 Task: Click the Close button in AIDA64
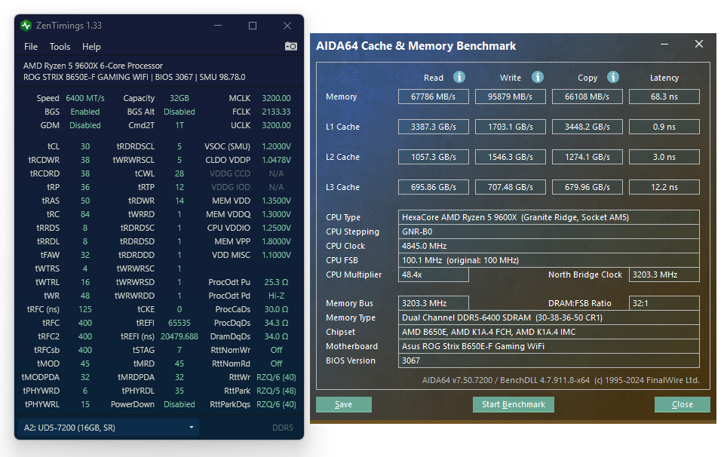pyautogui.click(x=682, y=404)
